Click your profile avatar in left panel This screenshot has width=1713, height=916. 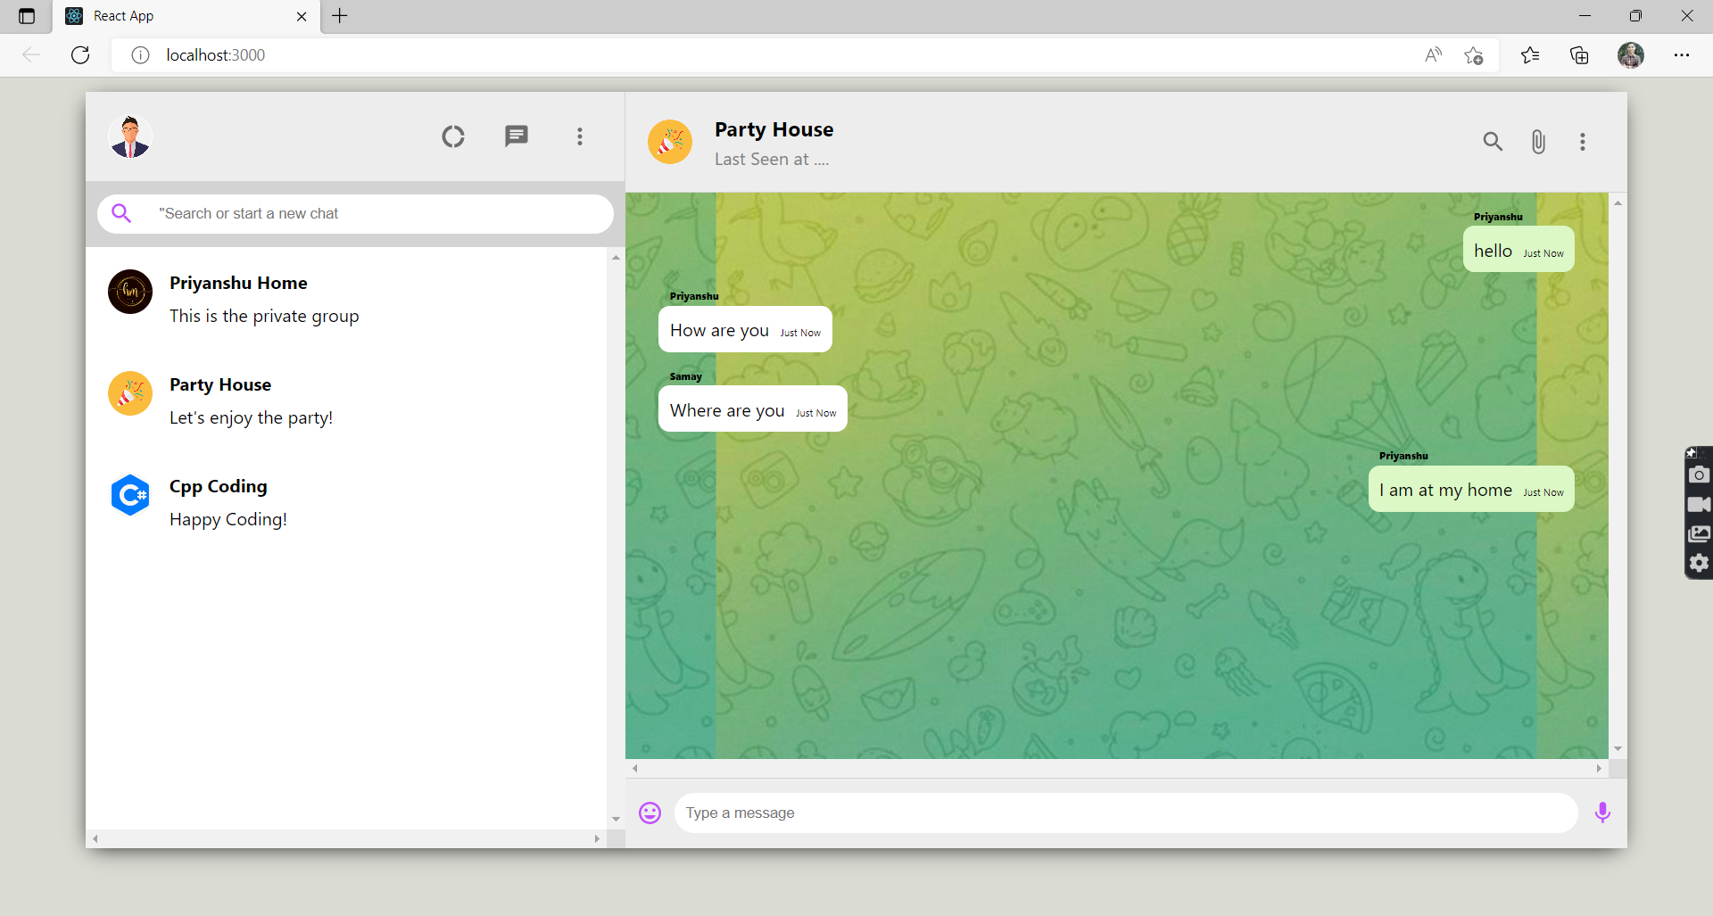[129, 136]
